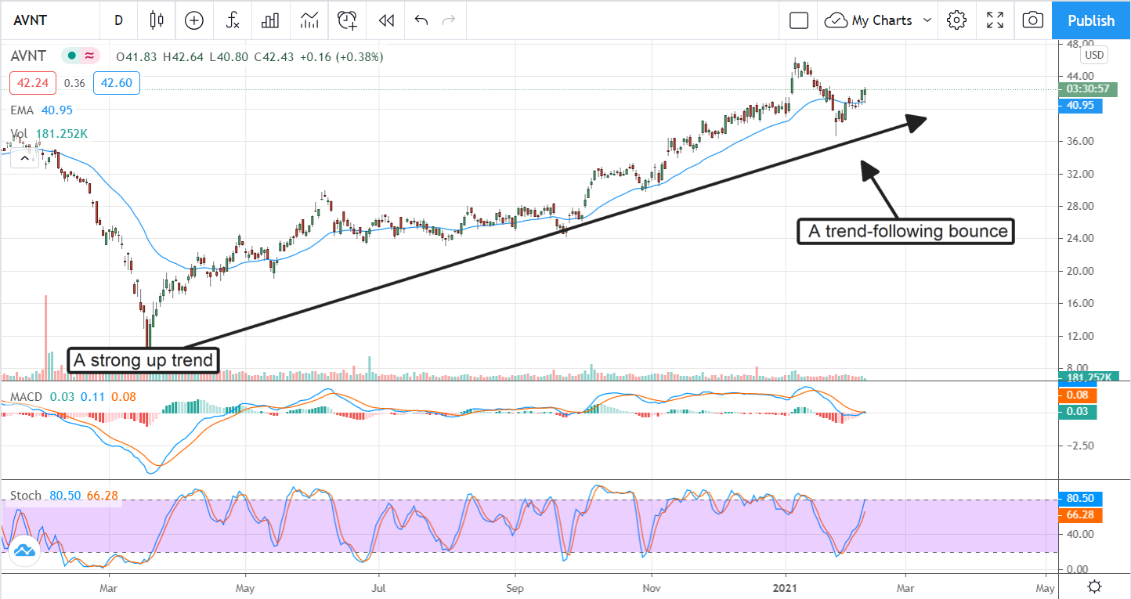Take a chart snapshot with the camera icon
Screen dimensions: 1131x599
1033,20
